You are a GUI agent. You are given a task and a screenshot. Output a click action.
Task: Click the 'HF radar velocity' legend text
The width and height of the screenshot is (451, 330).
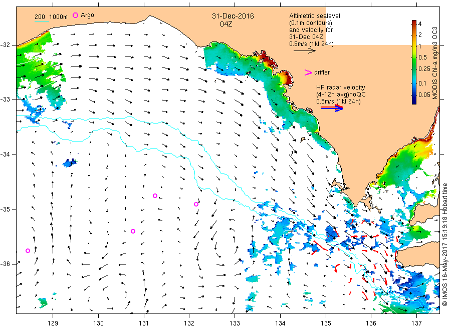coord(341,87)
